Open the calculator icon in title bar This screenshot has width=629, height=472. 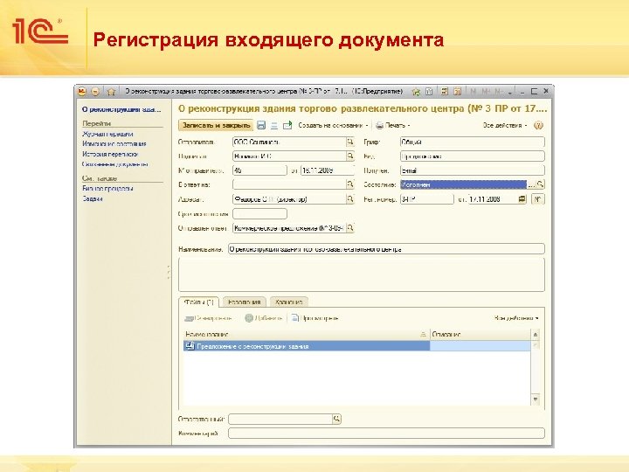(444, 92)
